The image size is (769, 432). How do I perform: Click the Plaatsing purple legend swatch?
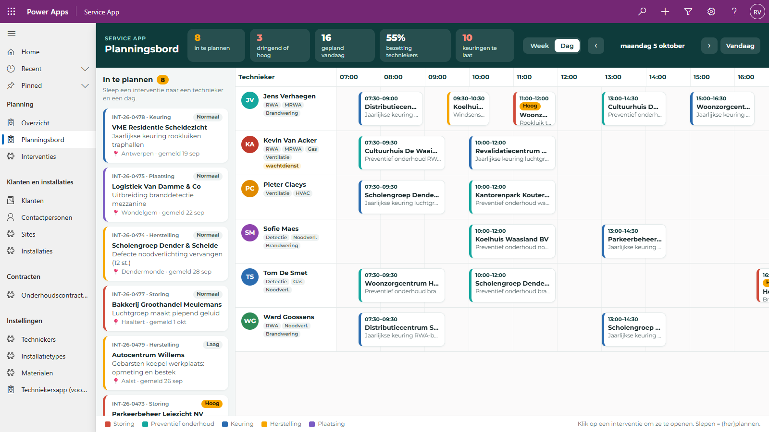(312, 424)
